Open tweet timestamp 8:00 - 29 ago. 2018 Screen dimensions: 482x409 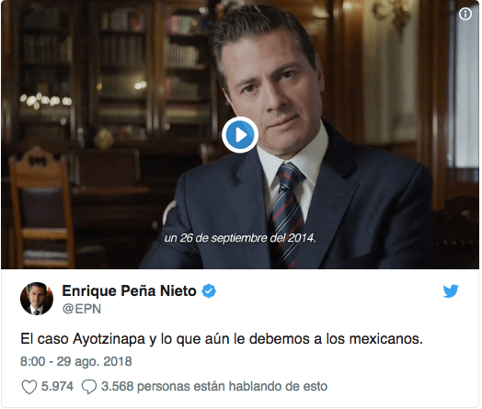76,362
